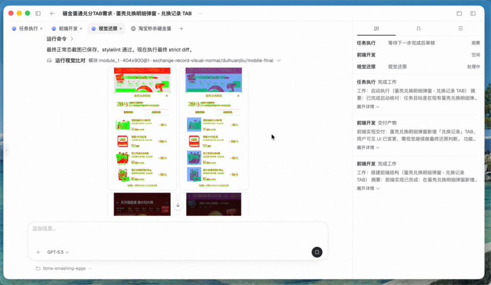Open the GPT-5.5 model dropdown
Screen dimensions: 491x285
(x=58, y=252)
